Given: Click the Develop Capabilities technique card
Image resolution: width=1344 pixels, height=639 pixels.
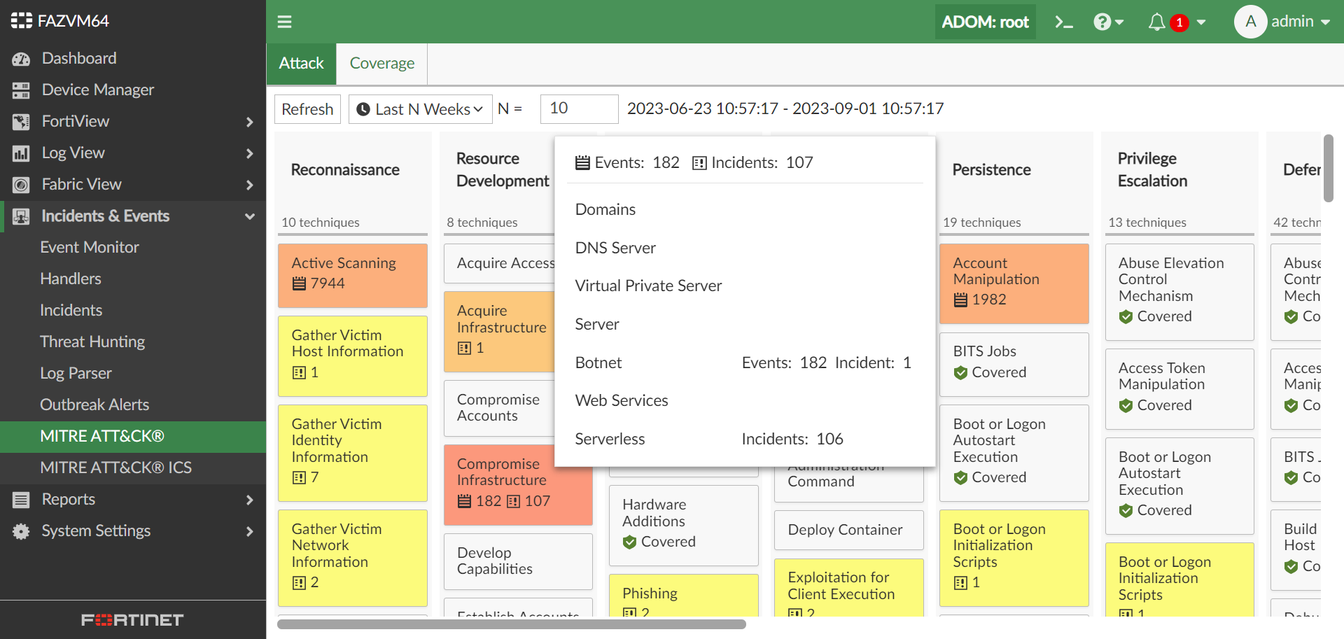Looking at the screenshot, I should [x=518, y=561].
